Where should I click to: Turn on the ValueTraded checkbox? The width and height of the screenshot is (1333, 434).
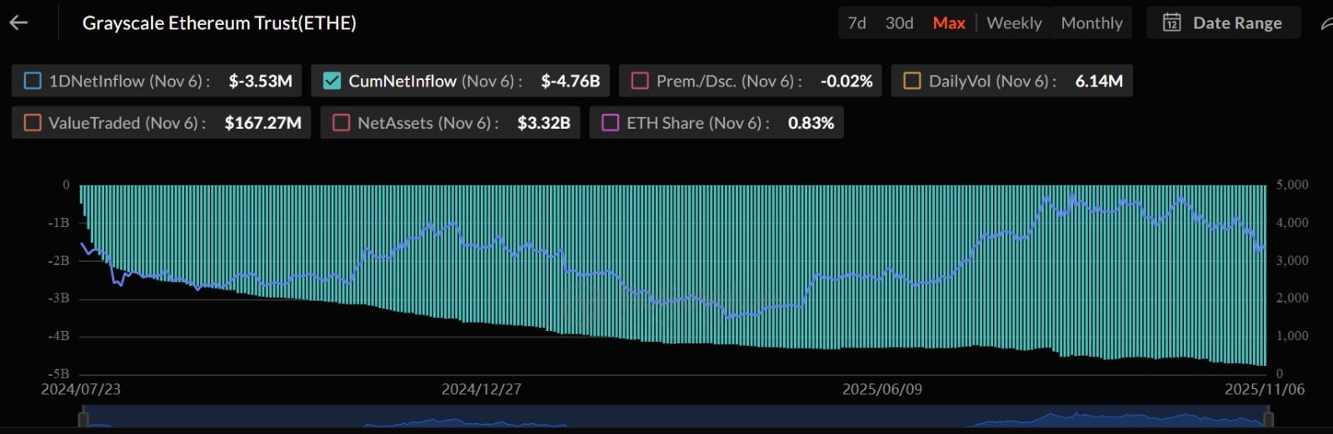[x=32, y=122]
